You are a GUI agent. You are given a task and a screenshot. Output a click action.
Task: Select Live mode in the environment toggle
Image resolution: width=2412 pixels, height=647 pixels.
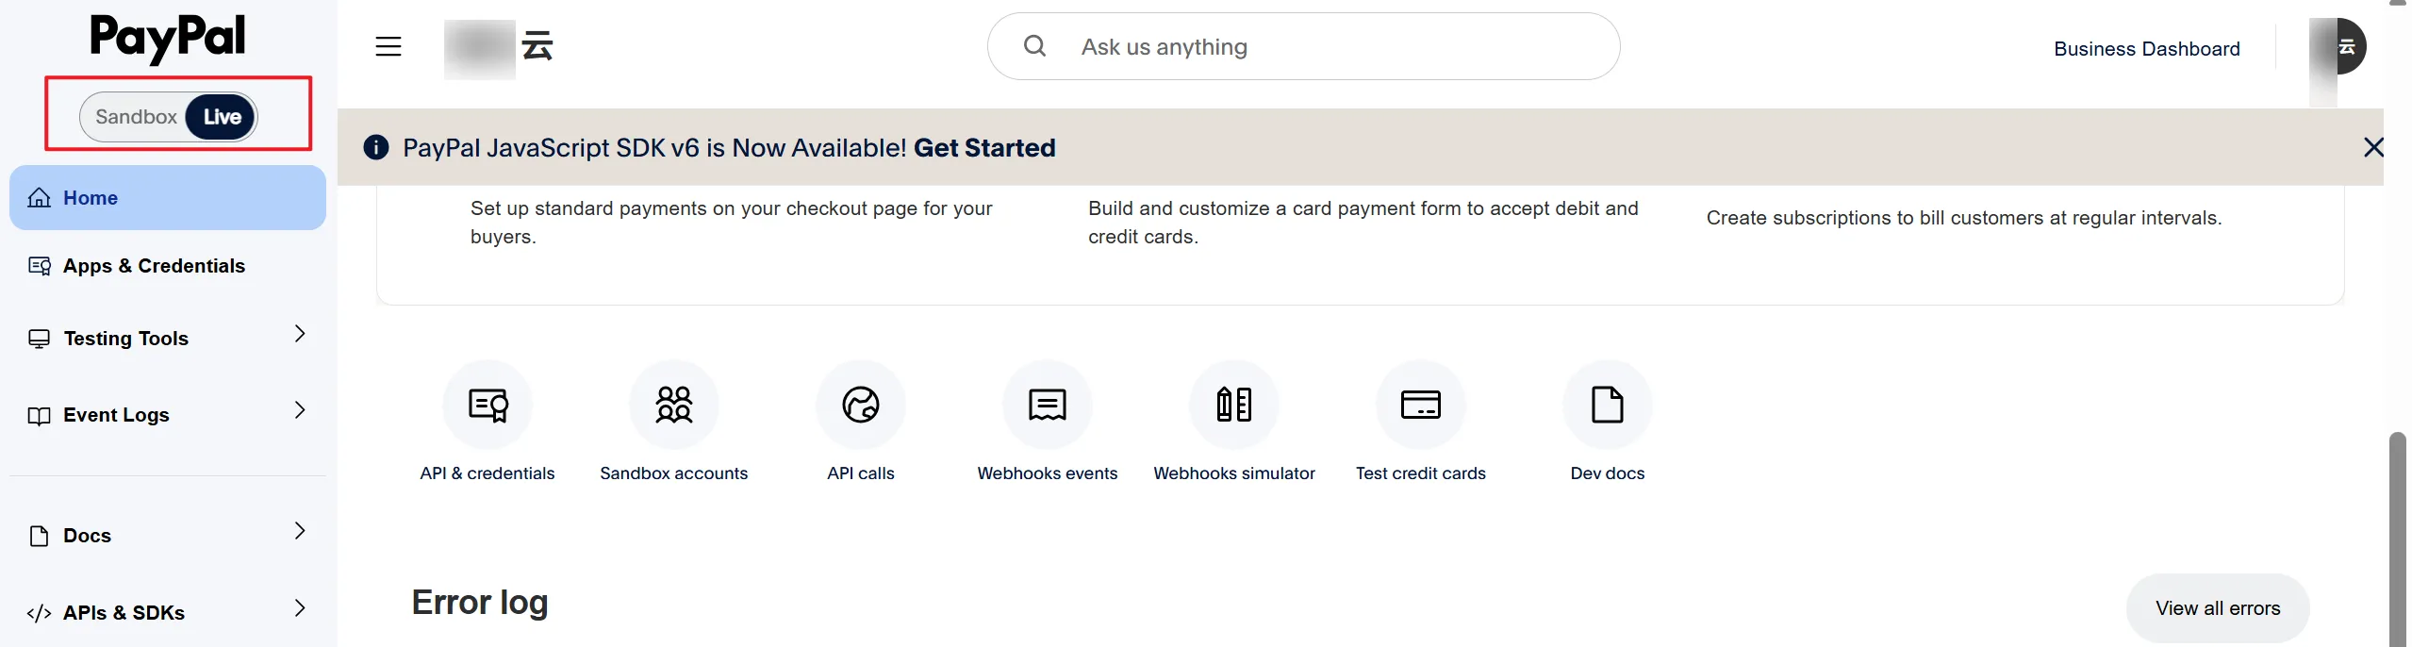(x=223, y=117)
